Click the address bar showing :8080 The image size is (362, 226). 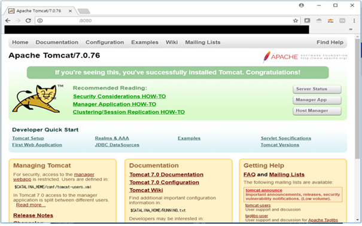pos(168,20)
